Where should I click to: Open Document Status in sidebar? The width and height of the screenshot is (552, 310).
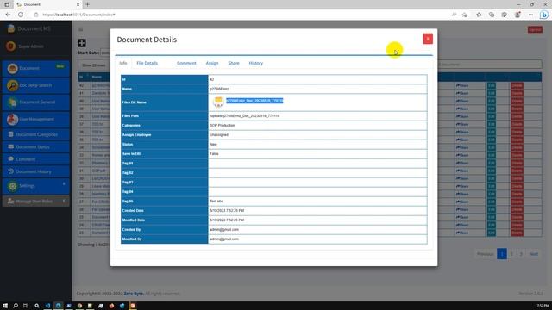tap(36, 146)
